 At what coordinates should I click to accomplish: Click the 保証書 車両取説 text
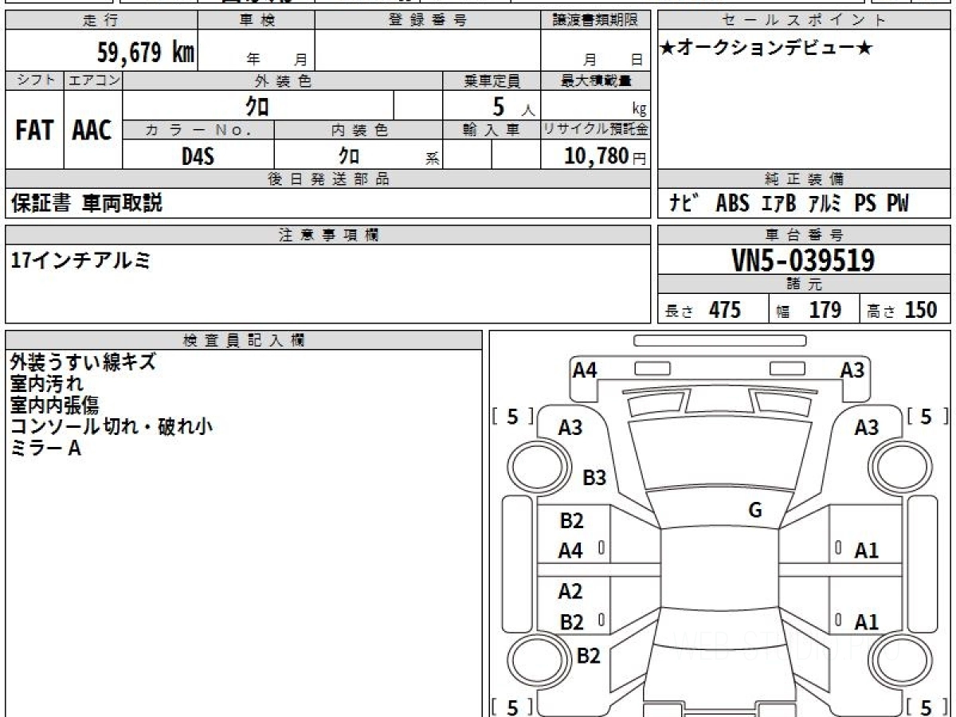[86, 204]
